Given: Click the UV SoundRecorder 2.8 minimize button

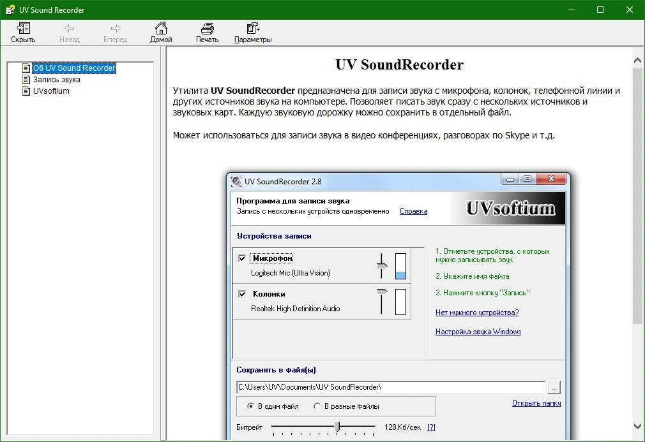Looking at the screenshot, I should pyautogui.click(x=510, y=179).
